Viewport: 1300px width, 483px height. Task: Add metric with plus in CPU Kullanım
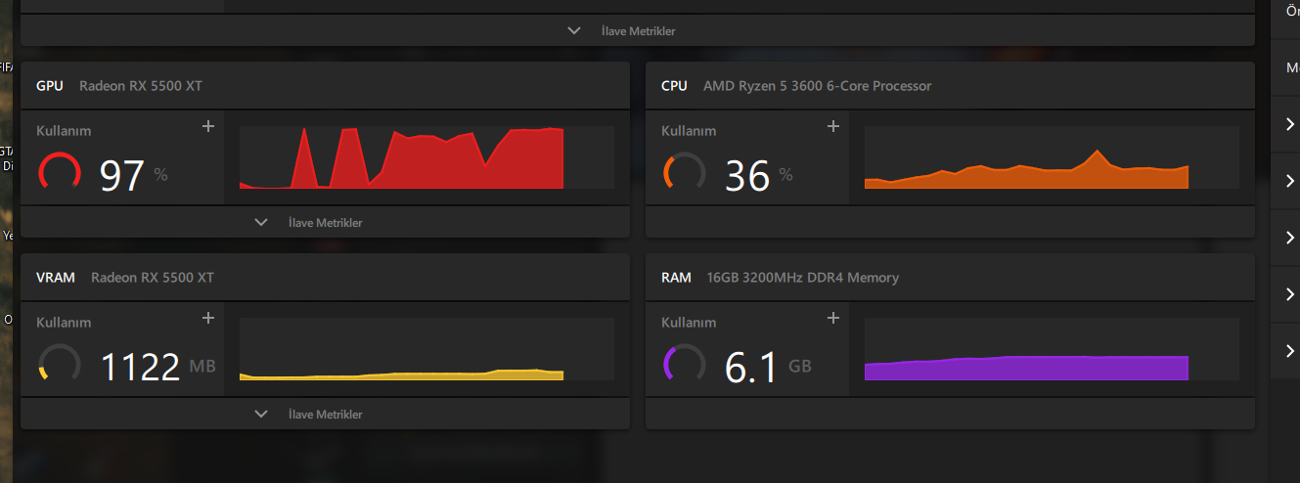[x=833, y=126]
